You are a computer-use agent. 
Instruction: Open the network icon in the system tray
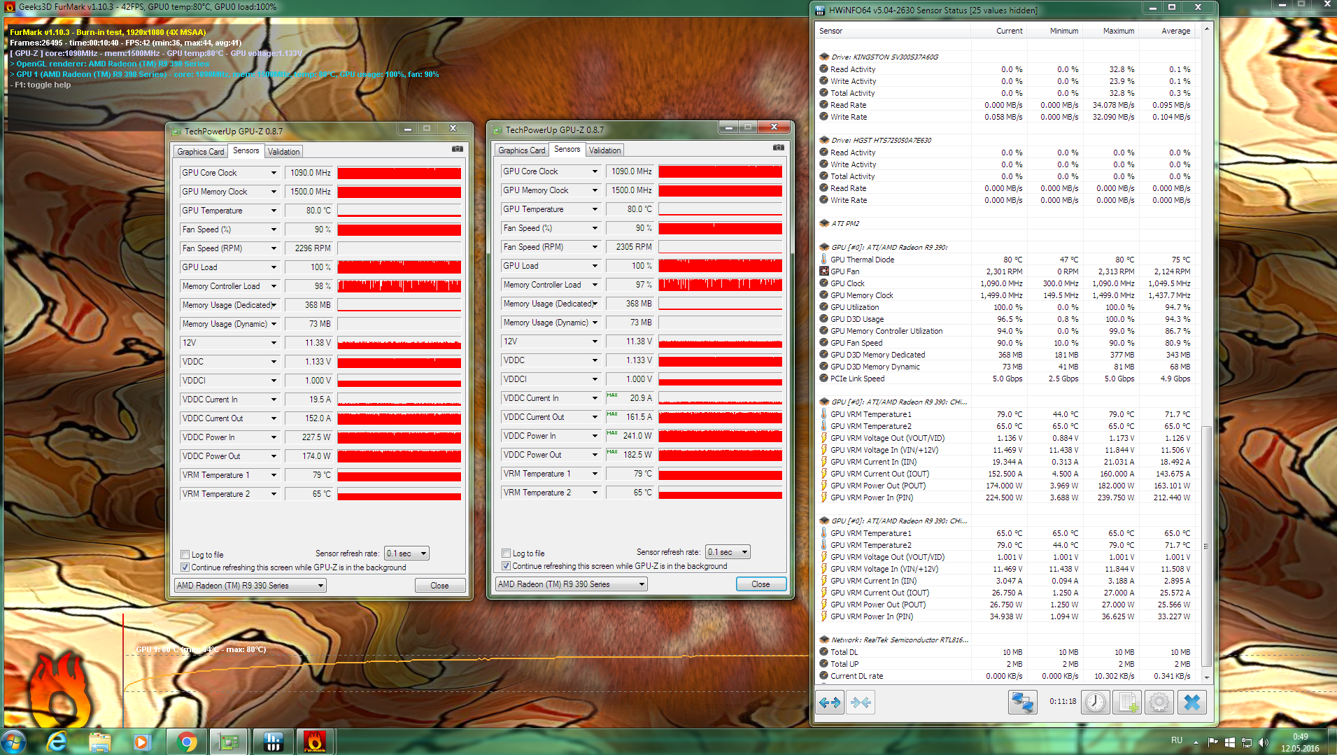(x=1246, y=742)
